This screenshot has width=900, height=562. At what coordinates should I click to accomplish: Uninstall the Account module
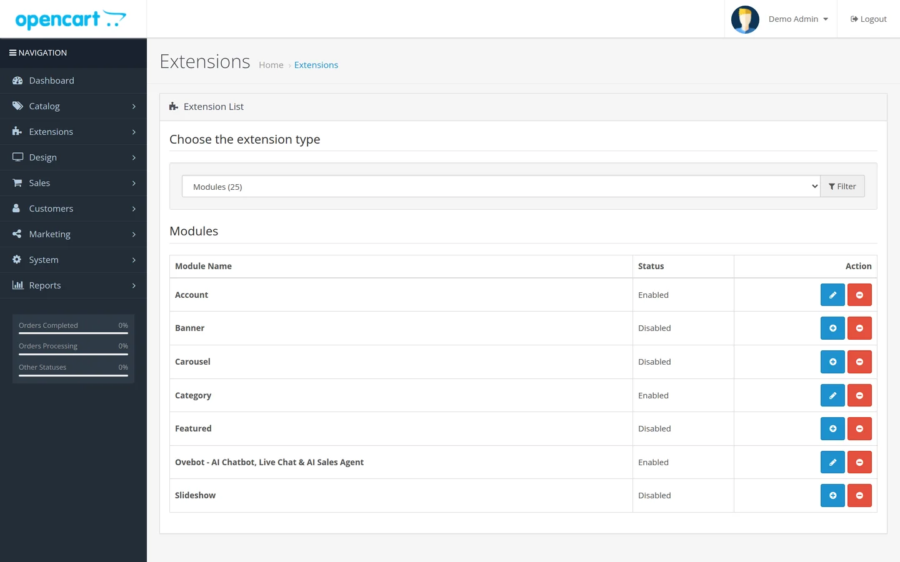(x=859, y=295)
